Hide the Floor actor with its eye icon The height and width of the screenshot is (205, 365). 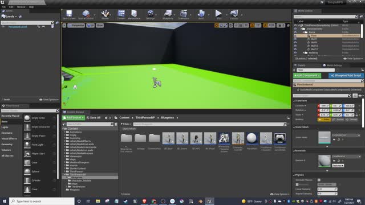pyautogui.click(x=295, y=35)
